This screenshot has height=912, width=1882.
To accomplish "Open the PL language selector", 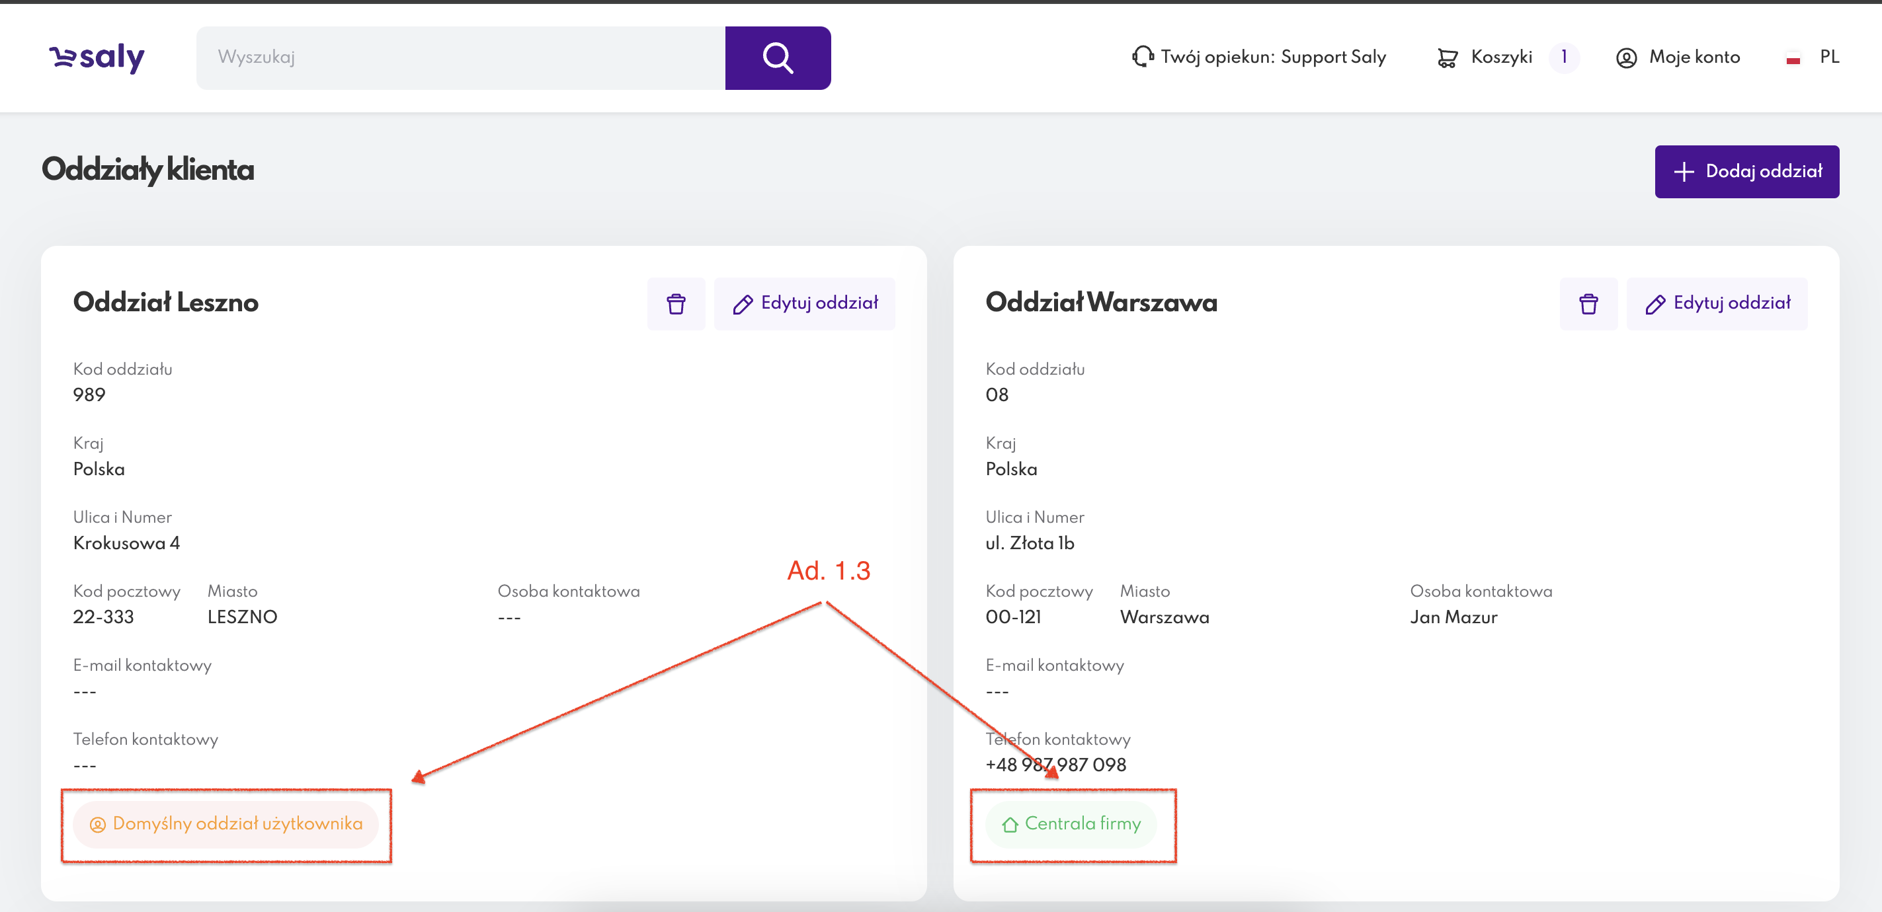I will (1828, 57).
